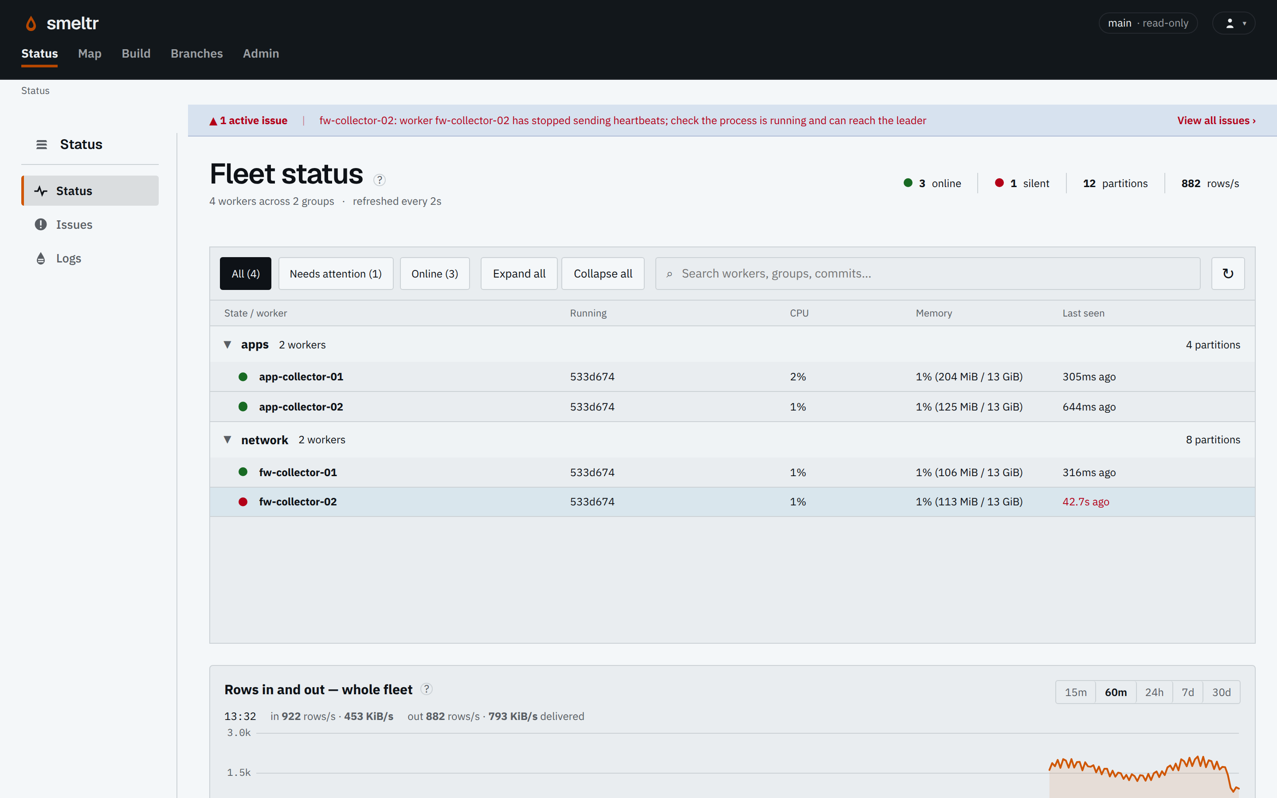1277x798 pixels.
Task: Select the 60m chart range
Action: (1116, 692)
